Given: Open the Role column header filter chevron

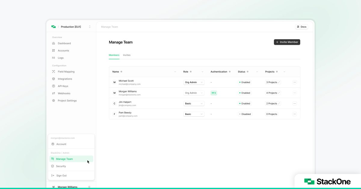Looking at the screenshot, I should click(202, 72).
